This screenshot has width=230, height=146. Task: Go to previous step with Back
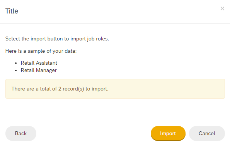pos(21,133)
